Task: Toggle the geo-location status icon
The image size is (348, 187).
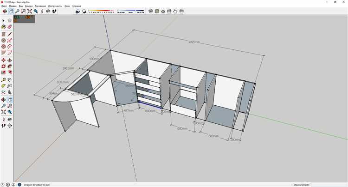Action: pyautogui.click(x=3, y=184)
